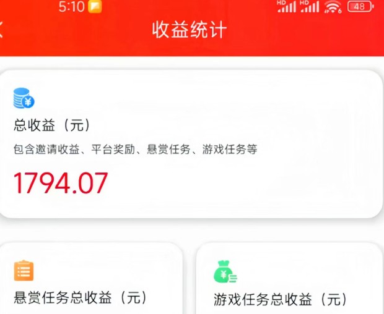The image size is (384, 314).
Task: Tap the battery indicator showing 48
Action: tap(360, 7)
